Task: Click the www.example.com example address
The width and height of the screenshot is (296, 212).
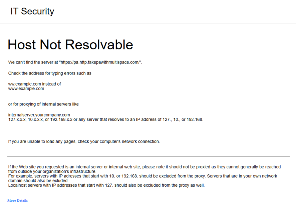Action: 26,89
